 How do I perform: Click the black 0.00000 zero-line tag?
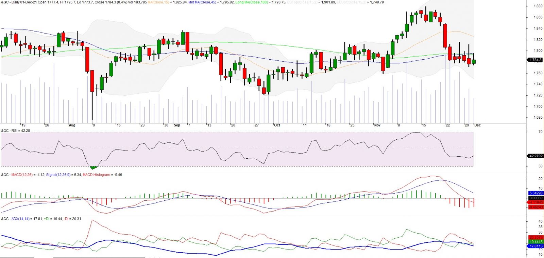[536, 198]
